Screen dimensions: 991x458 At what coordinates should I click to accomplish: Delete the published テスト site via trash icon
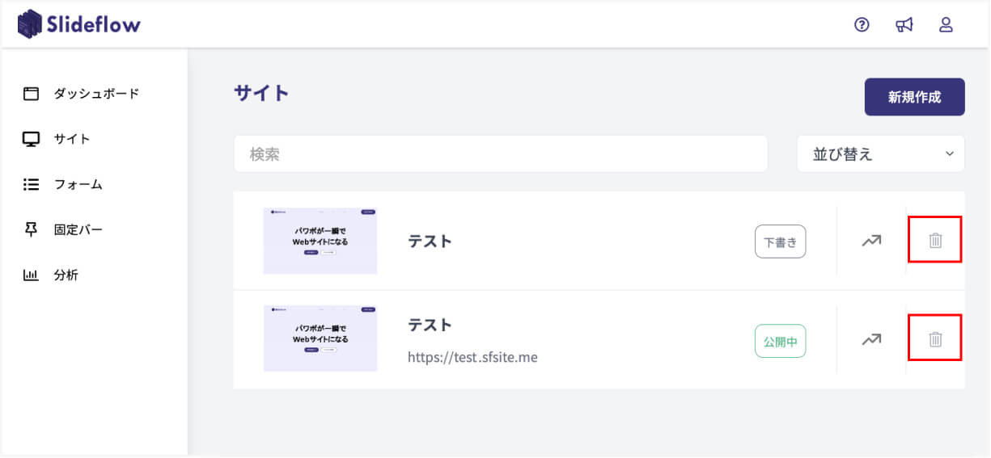[x=935, y=339]
